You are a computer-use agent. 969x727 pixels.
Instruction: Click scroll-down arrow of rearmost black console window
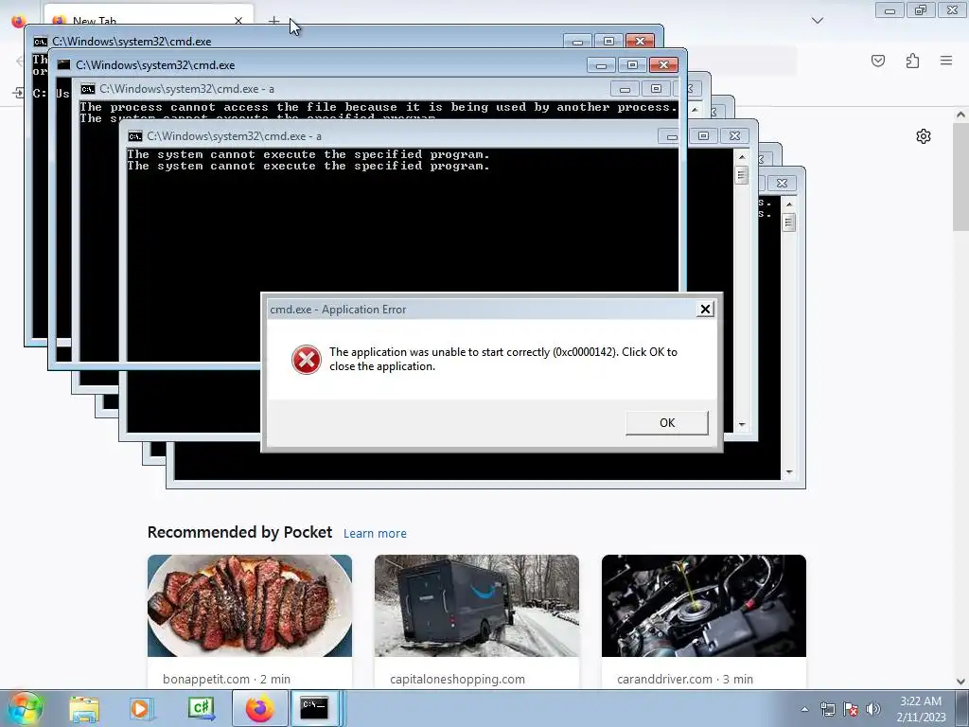click(x=788, y=472)
